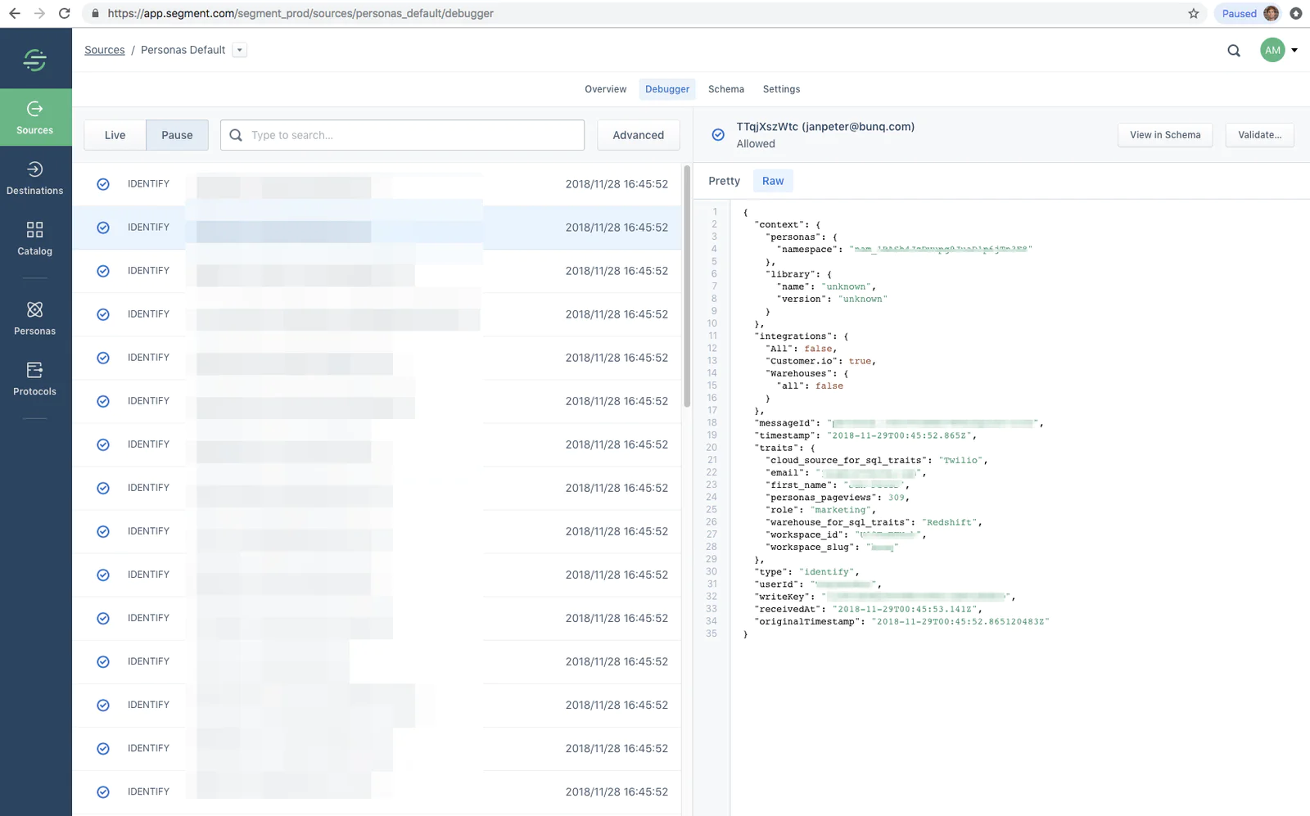Viewport: 1310px width, 816px height.
Task: Open the Chrome profile menu
Action: 1271,13
